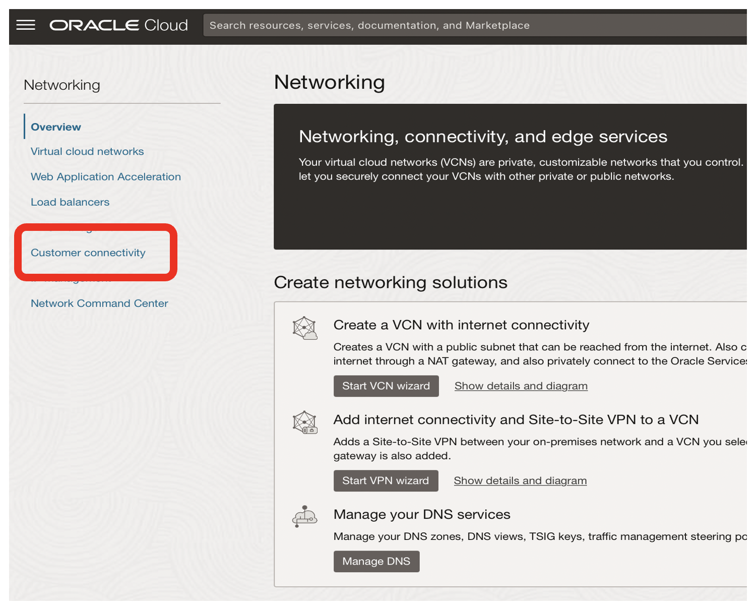Viewport: 756px width, 611px height.
Task: Click the 'Add internet connectivity and Site-to-Site VPN' heading
Action: 516,419
